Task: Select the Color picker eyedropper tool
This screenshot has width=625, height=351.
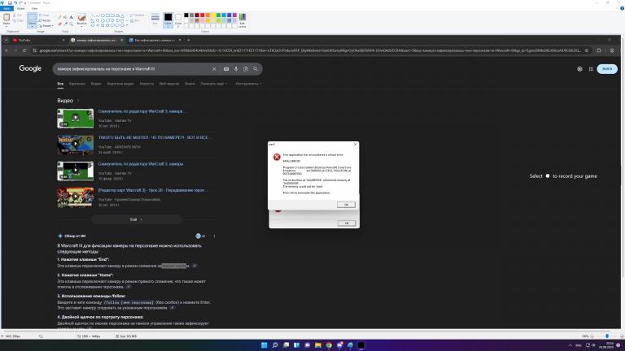Action: pyautogui.click(x=65, y=24)
